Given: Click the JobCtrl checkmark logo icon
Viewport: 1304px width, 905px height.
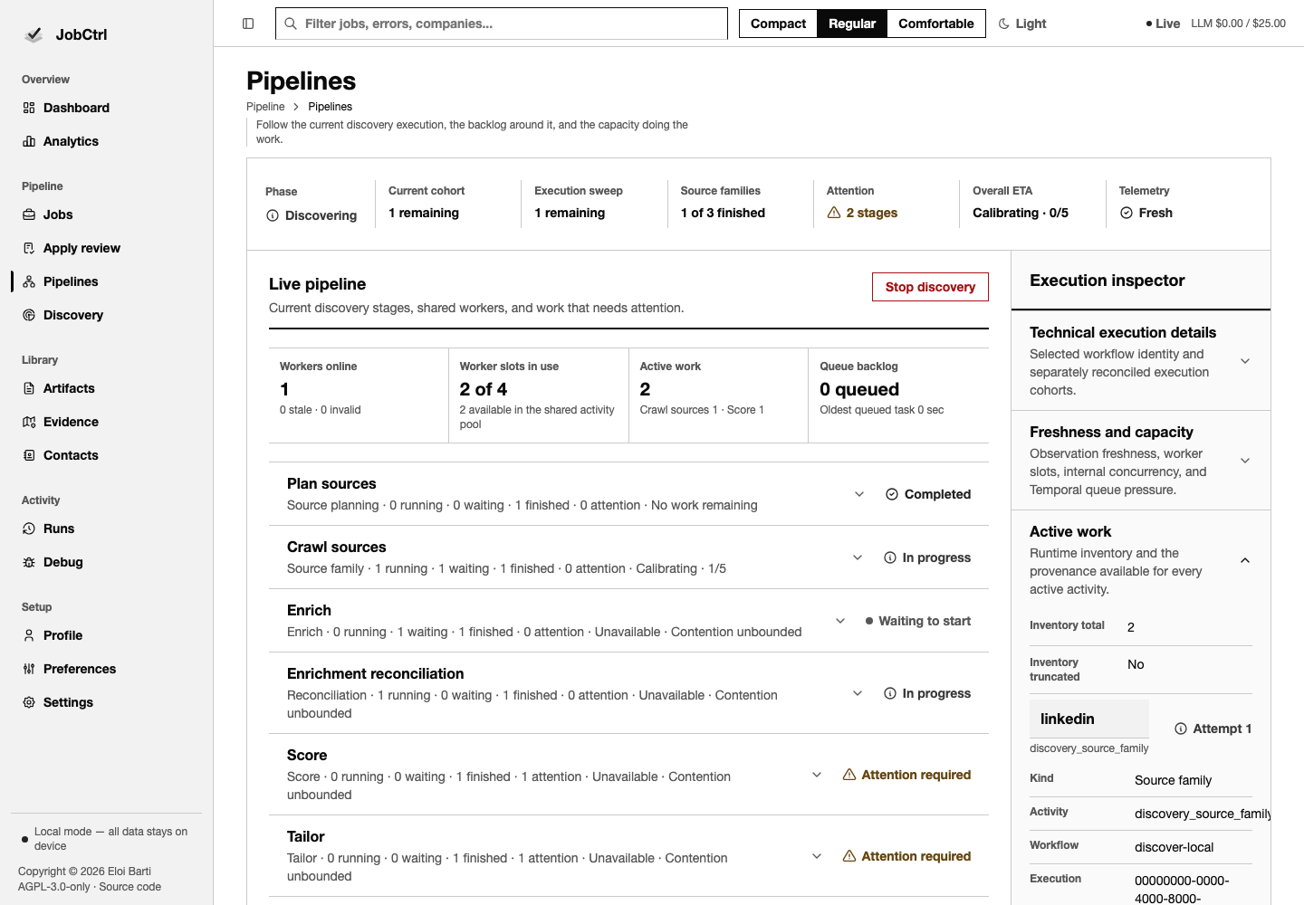Looking at the screenshot, I should (x=34, y=34).
